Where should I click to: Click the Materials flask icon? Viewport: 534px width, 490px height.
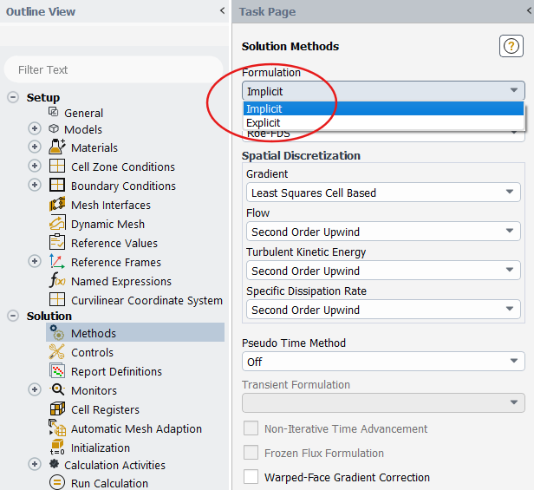[57, 148]
